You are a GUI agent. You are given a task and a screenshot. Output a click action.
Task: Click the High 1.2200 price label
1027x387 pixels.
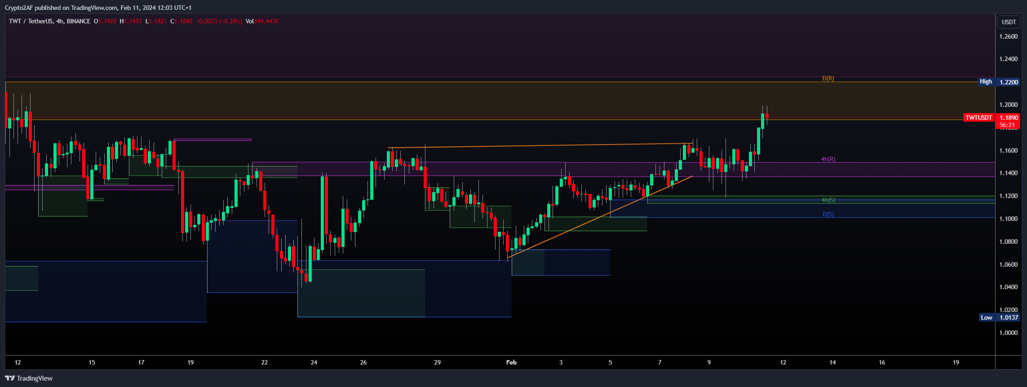pos(999,82)
